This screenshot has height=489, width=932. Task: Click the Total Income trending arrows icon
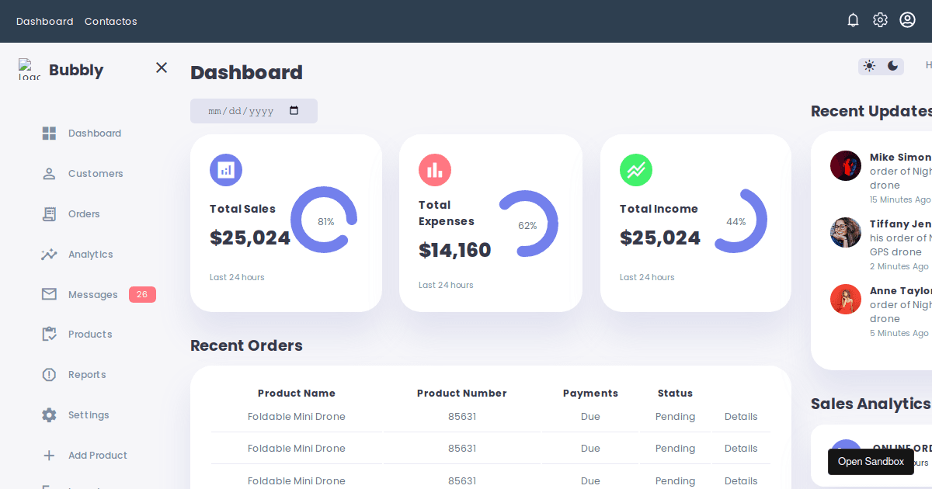(636, 169)
